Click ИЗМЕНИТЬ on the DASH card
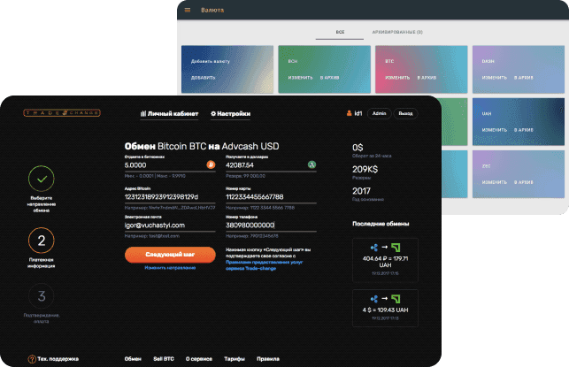The width and height of the screenshot is (569, 367). pyautogui.click(x=495, y=78)
